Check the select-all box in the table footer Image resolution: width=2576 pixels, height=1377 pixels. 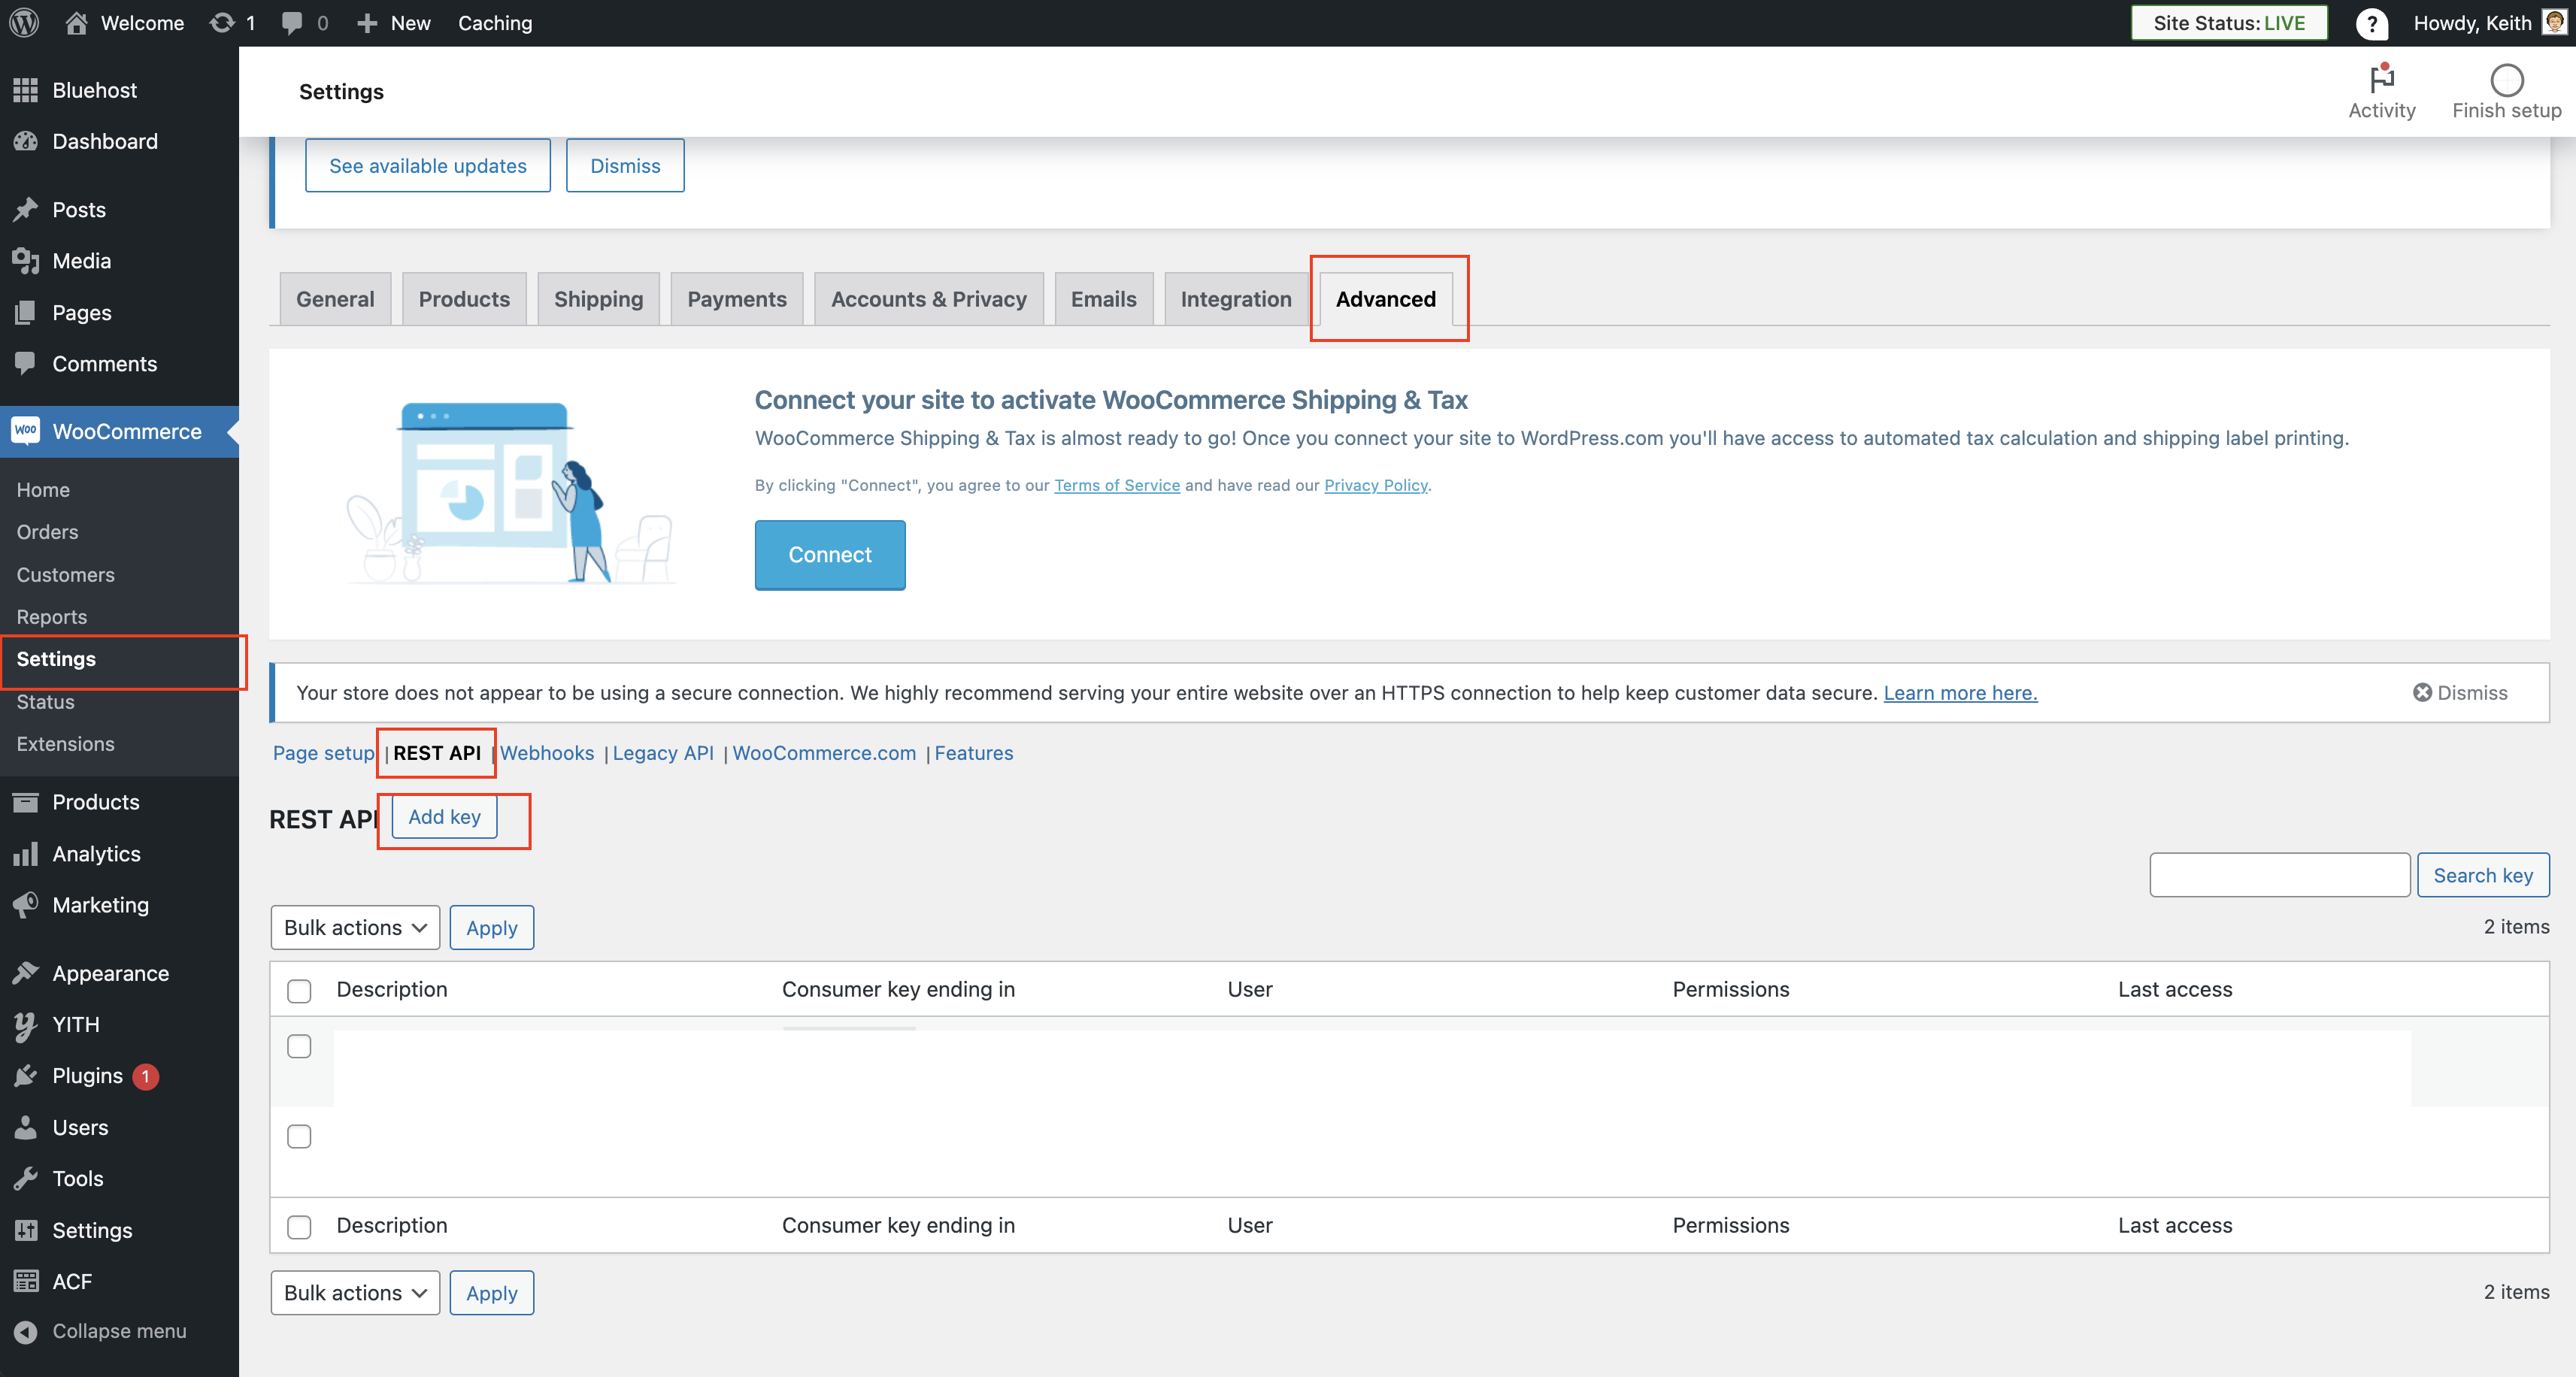coord(299,1226)
